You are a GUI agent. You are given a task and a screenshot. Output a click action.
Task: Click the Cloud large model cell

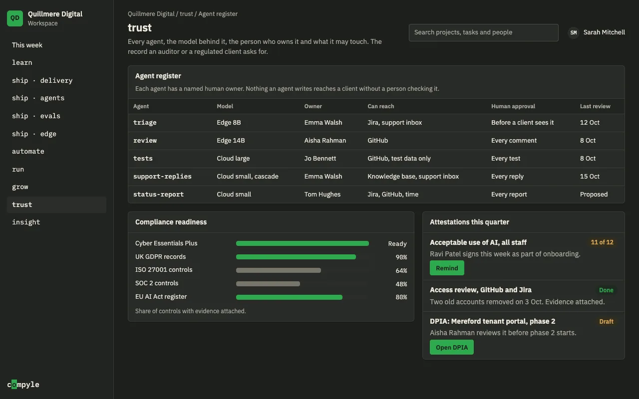point(233,159)
